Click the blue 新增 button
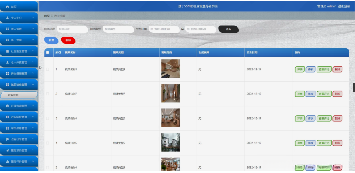The height and width of the screenshot is (173, 355). tap(51, 40)
